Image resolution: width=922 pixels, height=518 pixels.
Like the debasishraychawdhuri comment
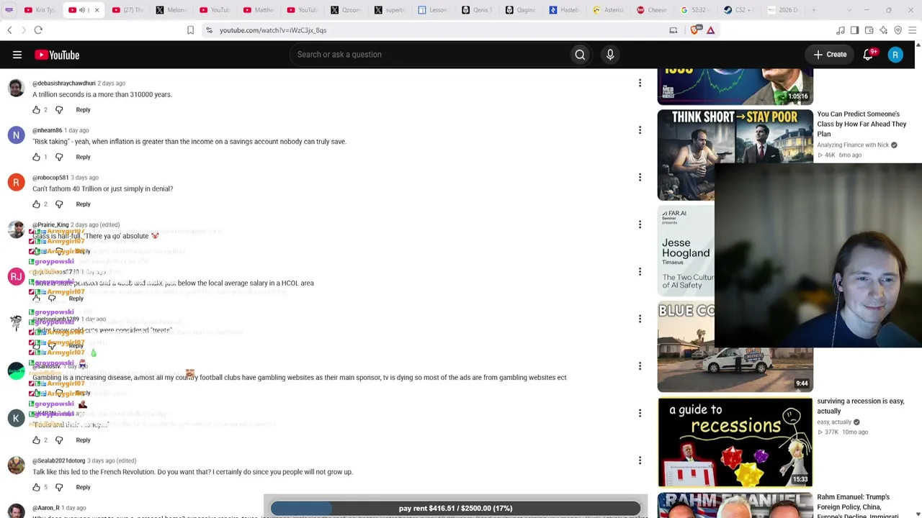tap(37, 110)
